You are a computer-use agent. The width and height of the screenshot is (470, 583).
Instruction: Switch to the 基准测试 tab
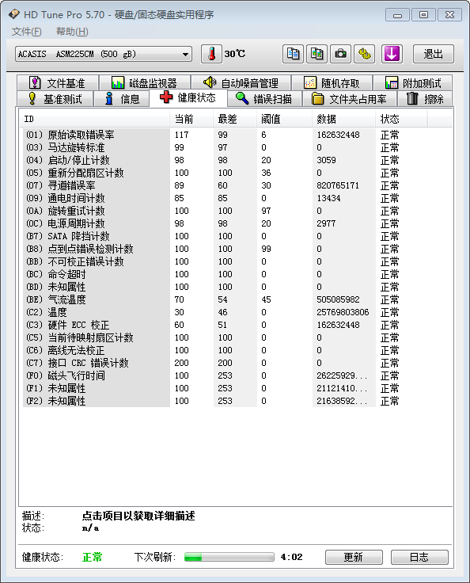coord(55,99)
